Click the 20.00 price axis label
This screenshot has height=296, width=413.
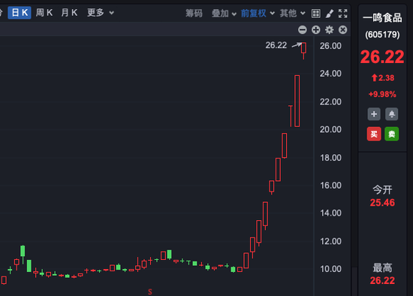coord(330,129)
